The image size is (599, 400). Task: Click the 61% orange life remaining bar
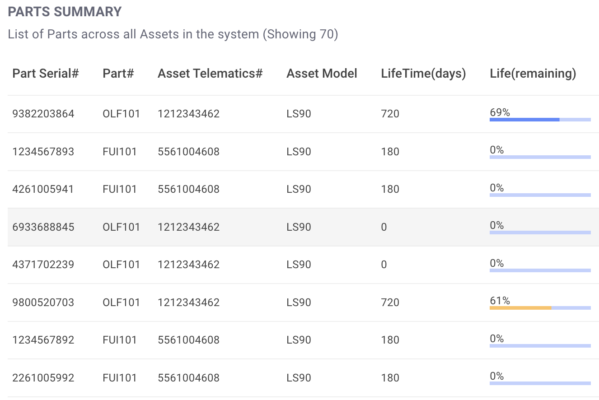point(540,308)
